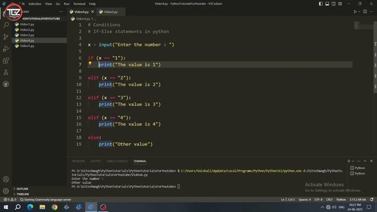
Task: Switch to the DEBUG CONSOLE panel tab
Action: [x=117, y=161]
